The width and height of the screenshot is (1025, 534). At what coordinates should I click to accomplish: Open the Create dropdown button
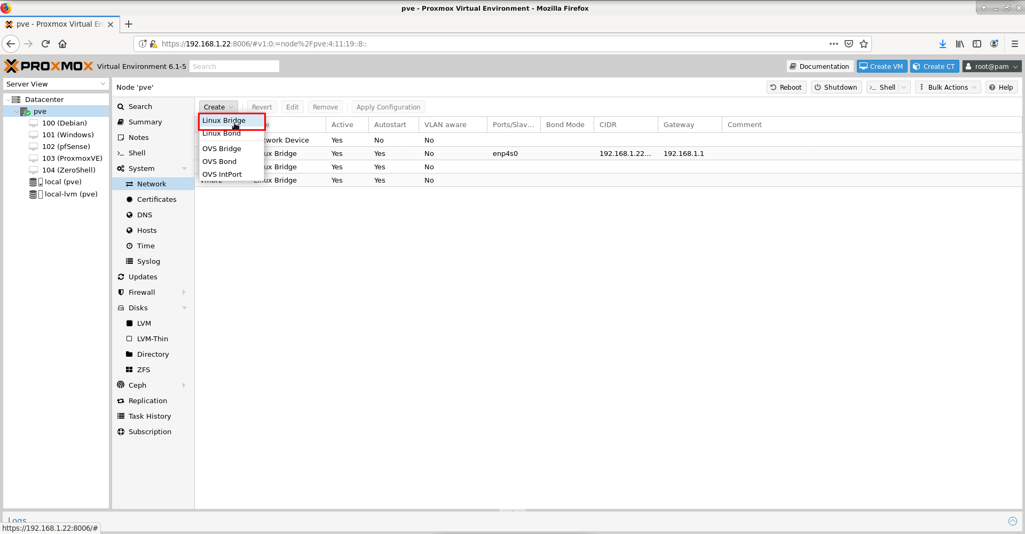pos(218,107)
